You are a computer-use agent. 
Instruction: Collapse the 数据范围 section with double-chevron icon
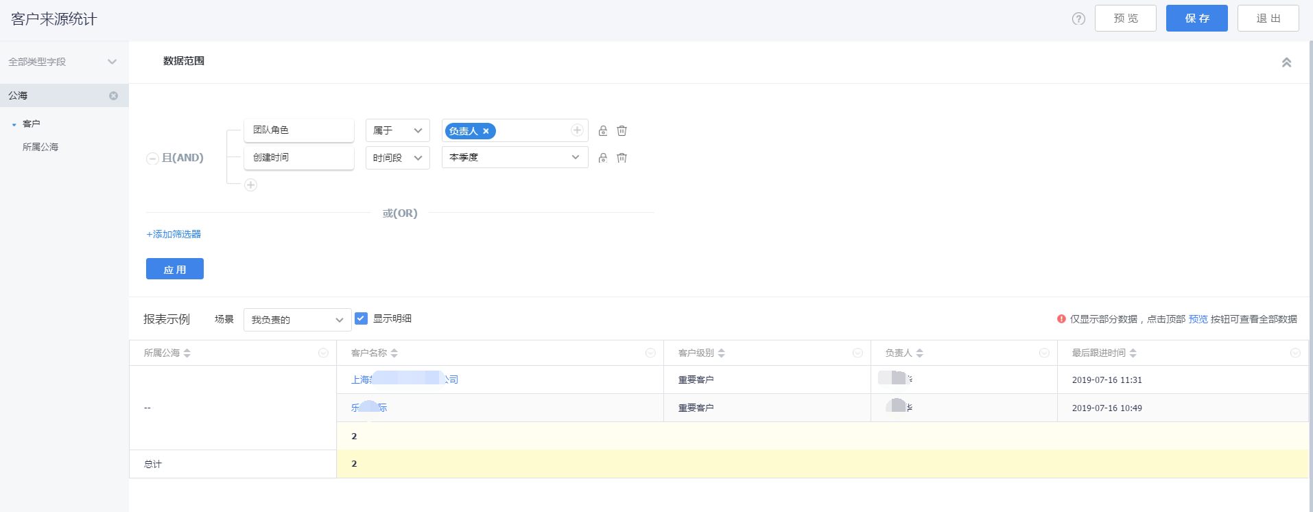click(1286, 62)
